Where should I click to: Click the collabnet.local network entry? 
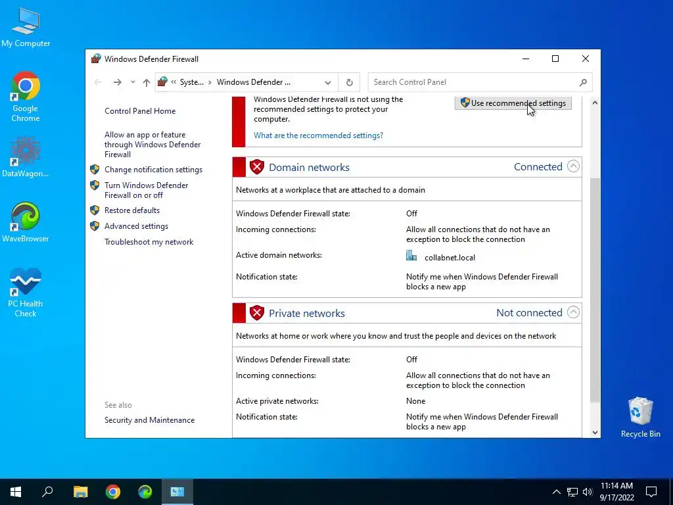(x=450, y=258)
